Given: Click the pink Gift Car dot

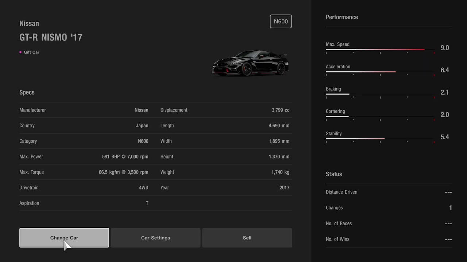Looking at the screenshot, I should point(20,52).
